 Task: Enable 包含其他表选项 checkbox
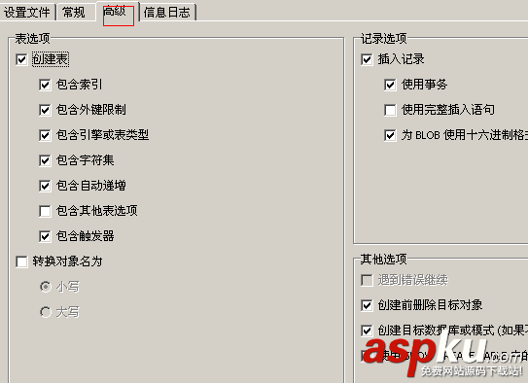(45, 211)
